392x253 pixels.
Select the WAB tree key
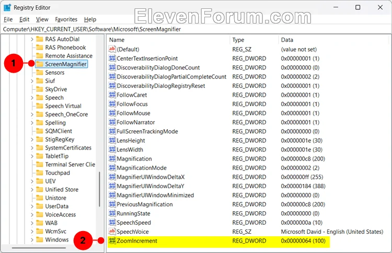[x=51, y=223]
